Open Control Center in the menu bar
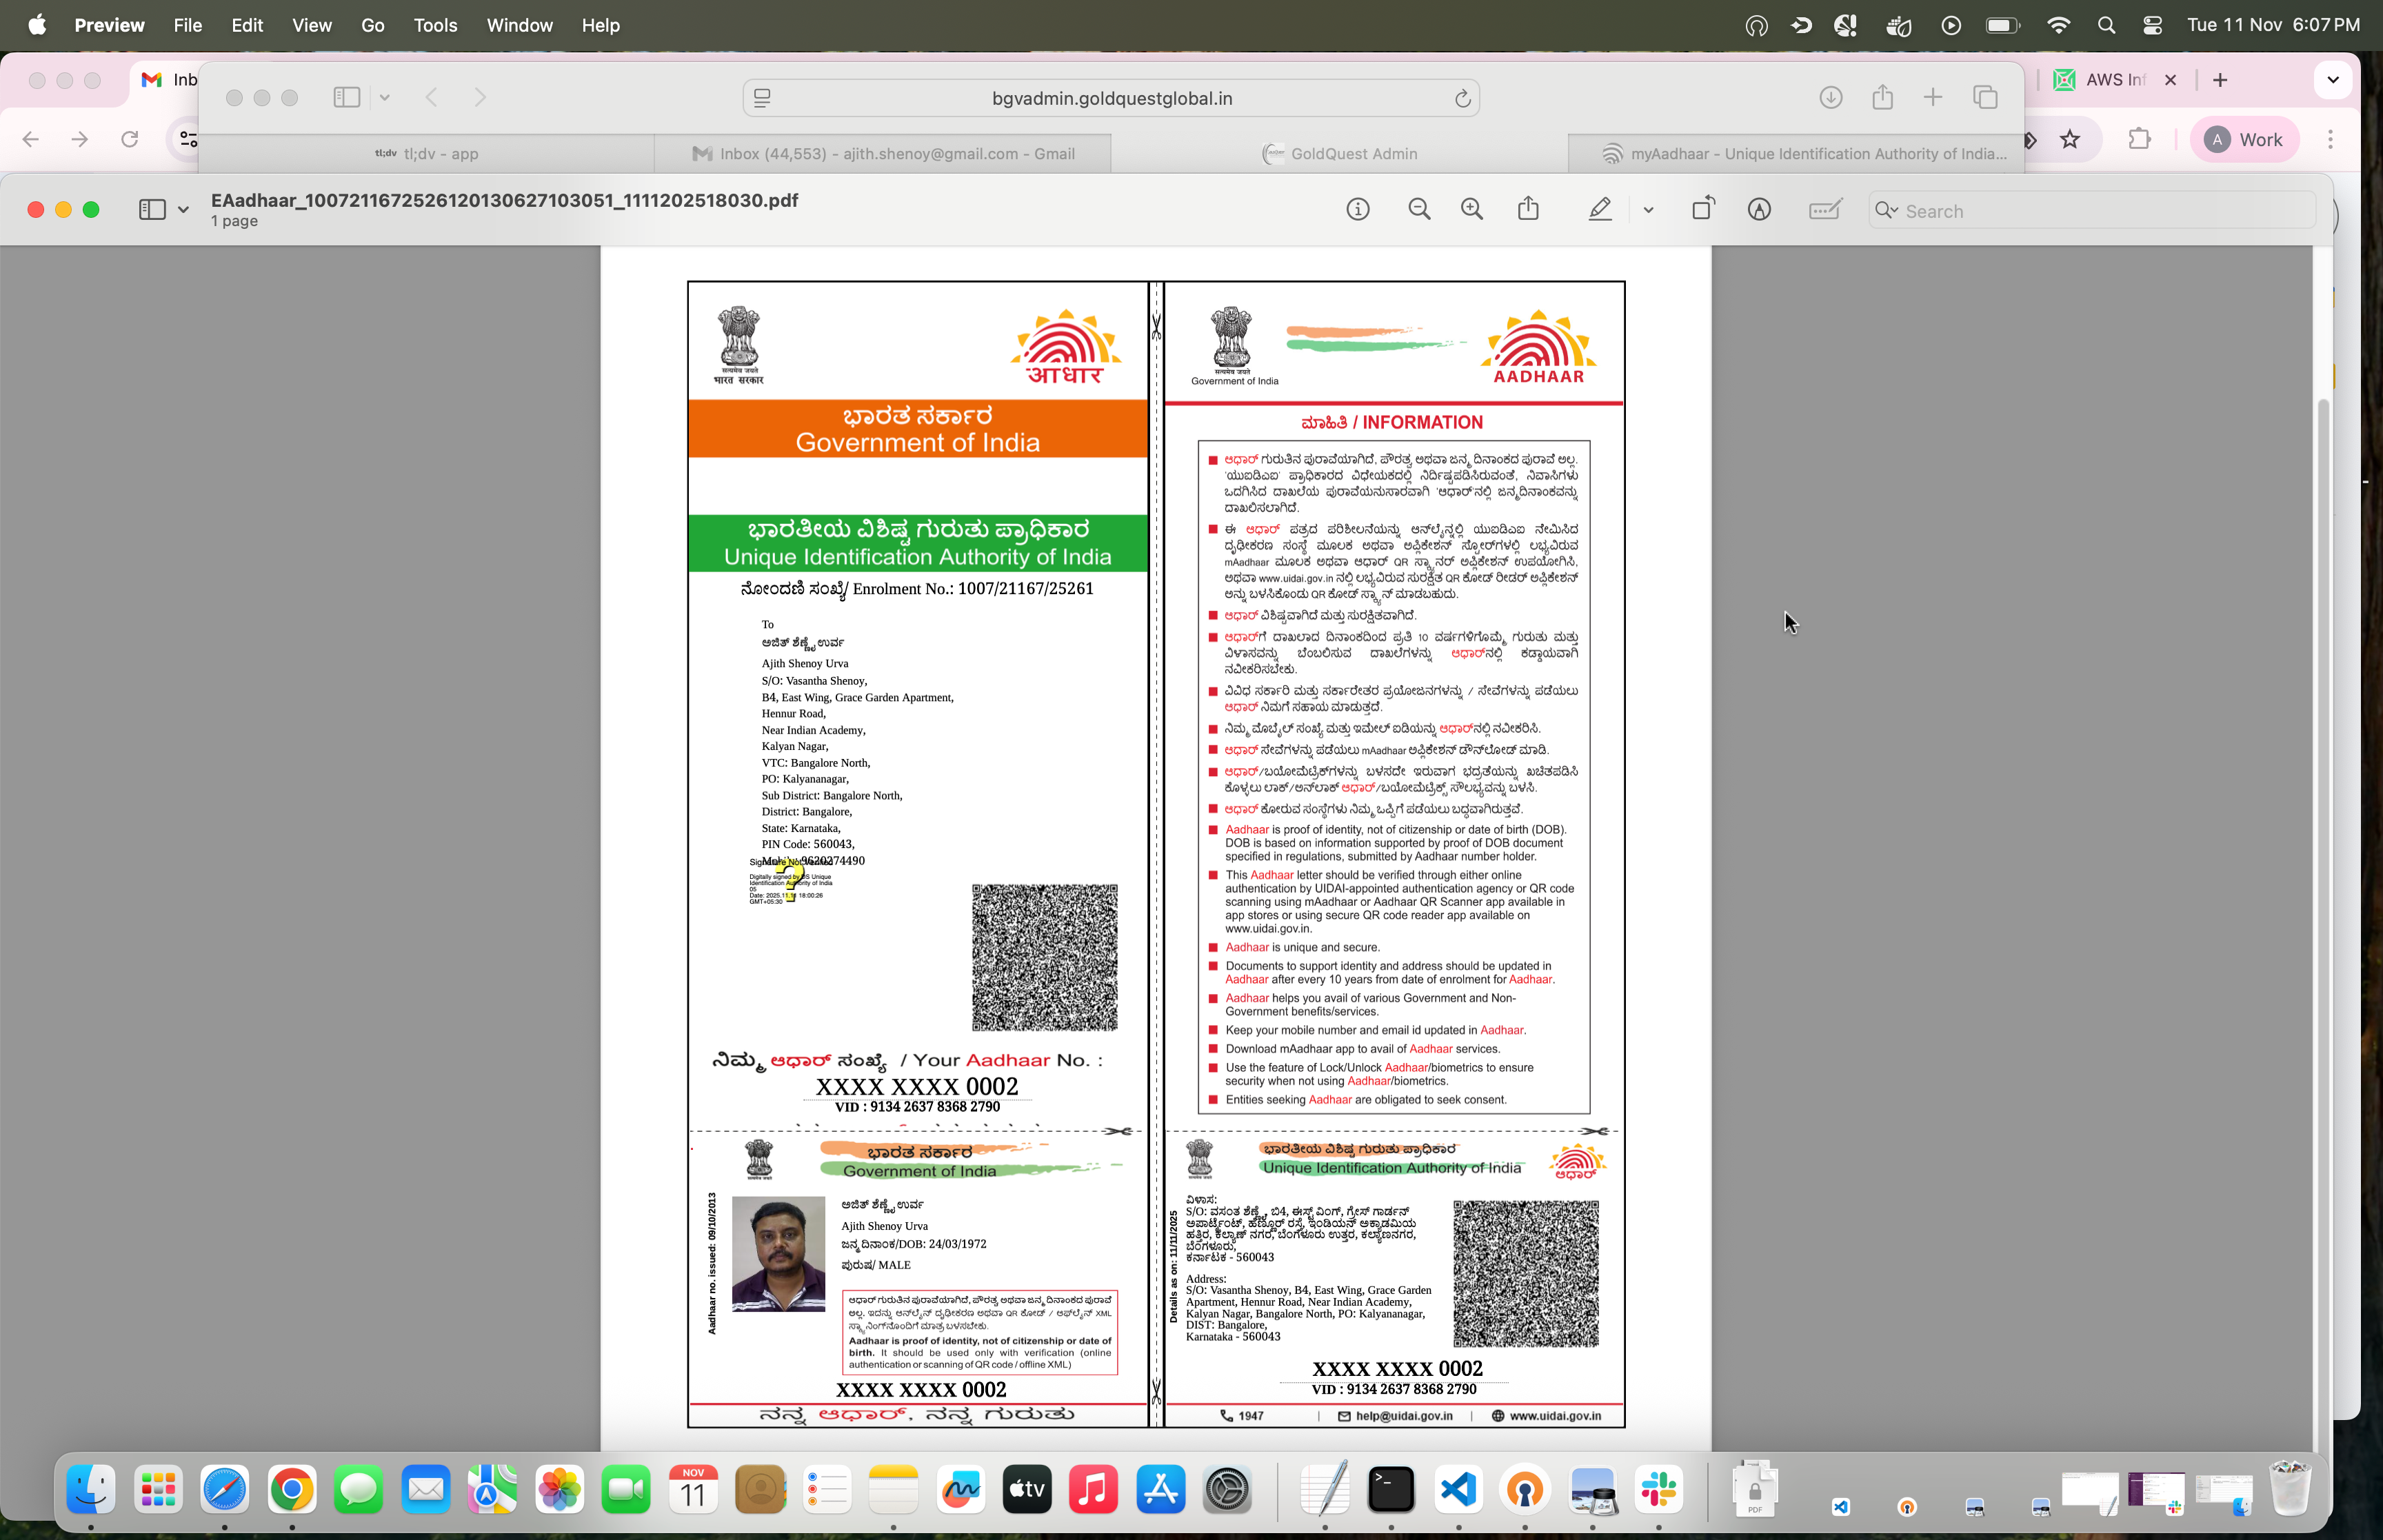 click(x=2152, y=25)
